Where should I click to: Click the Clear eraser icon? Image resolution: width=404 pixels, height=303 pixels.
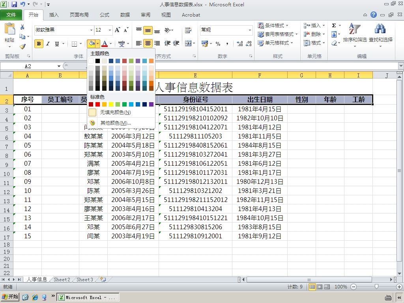pyautogui.click(x=334, y=43)
